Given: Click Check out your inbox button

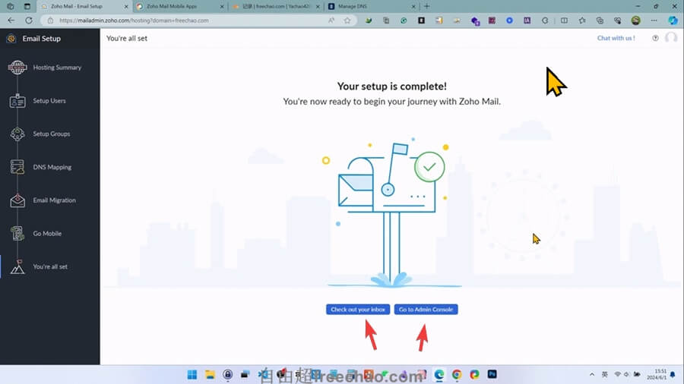Looking at the screenshot, I should pos(358,310).
